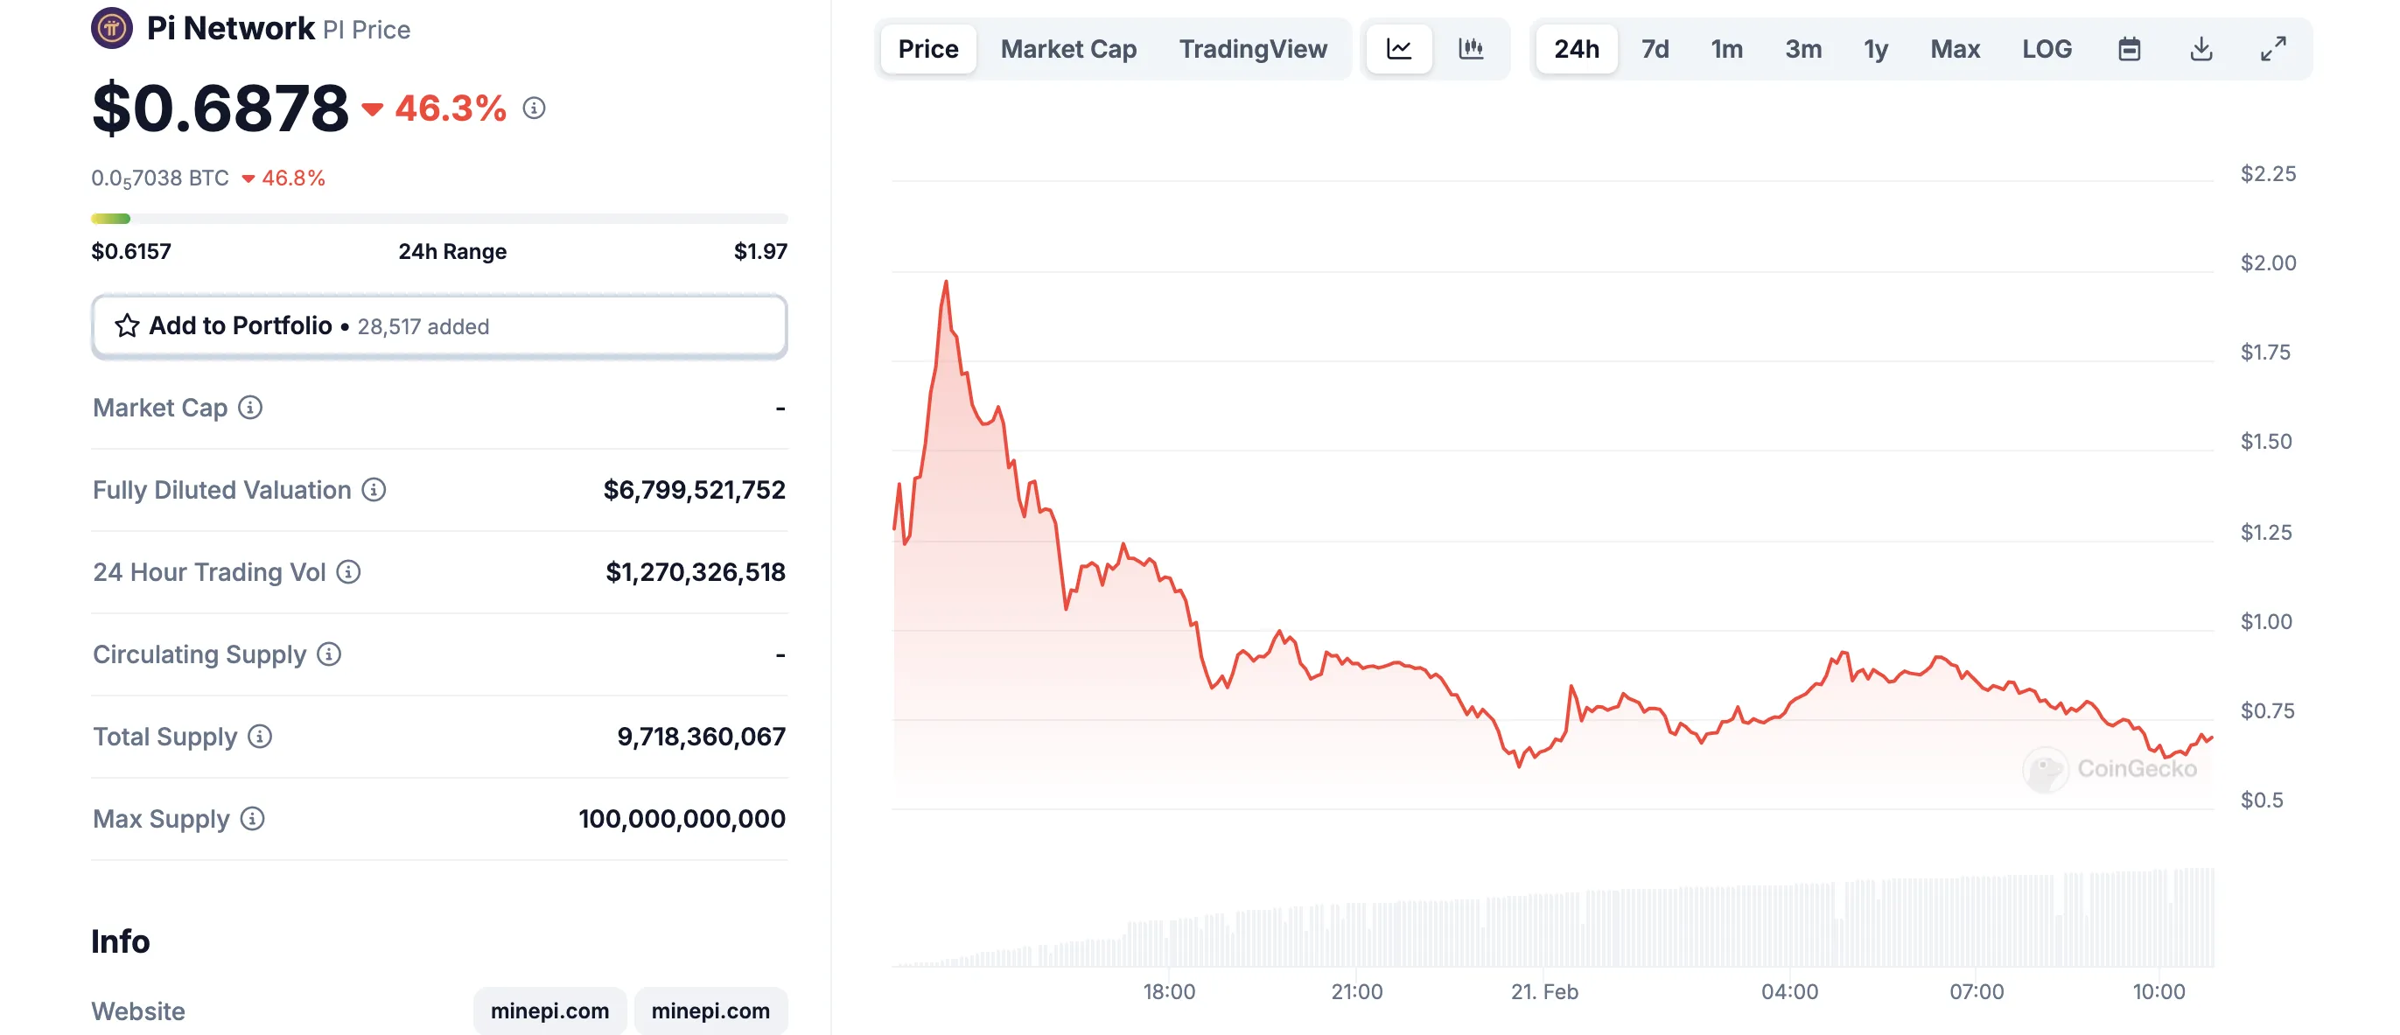
Task: Expand the chart to fullscreen
Action: click(2273, 48)
